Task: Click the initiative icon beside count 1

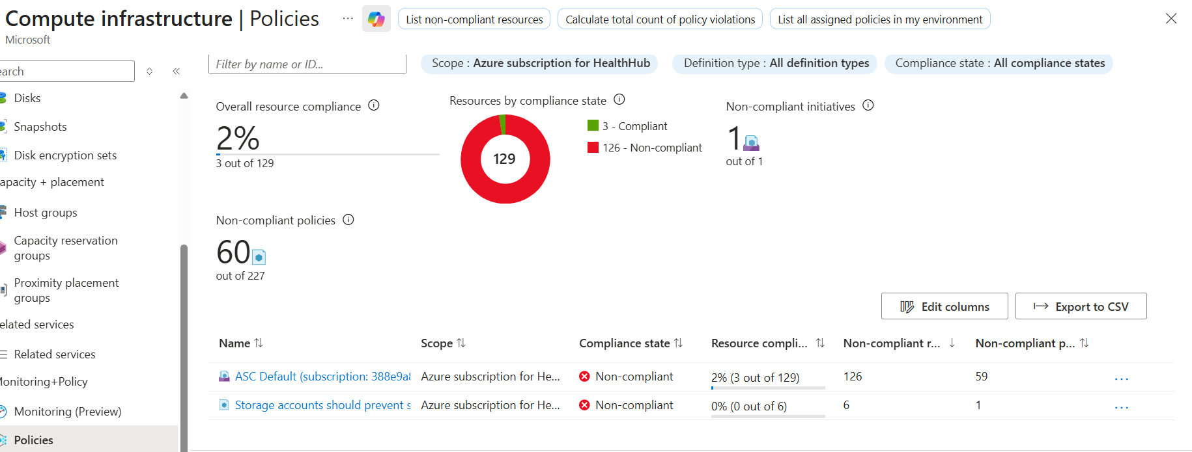Action: point(751,143)
